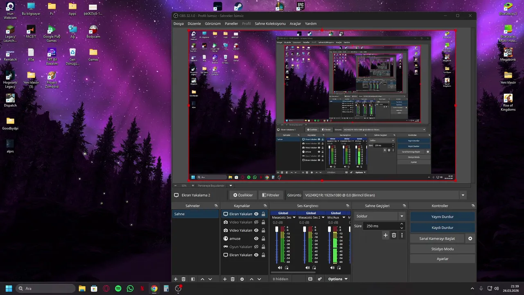Mute the Masaüstü Ses 2 speaker icon
524x295 pixels.
coord(308,268)
